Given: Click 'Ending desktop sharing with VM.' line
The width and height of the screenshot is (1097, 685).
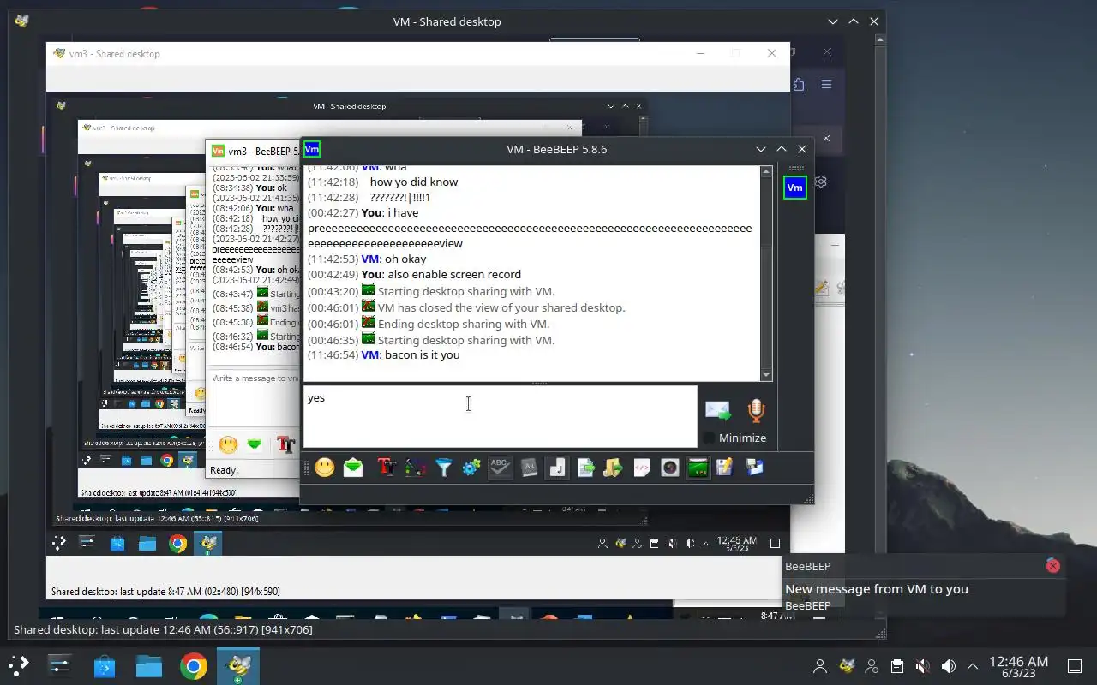Looking at the screenshot, I should coord(464,324).
